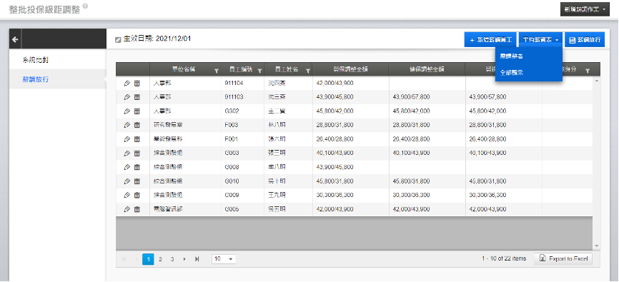
Task: Edit the row for employee G302
Action: pos(127,111)
